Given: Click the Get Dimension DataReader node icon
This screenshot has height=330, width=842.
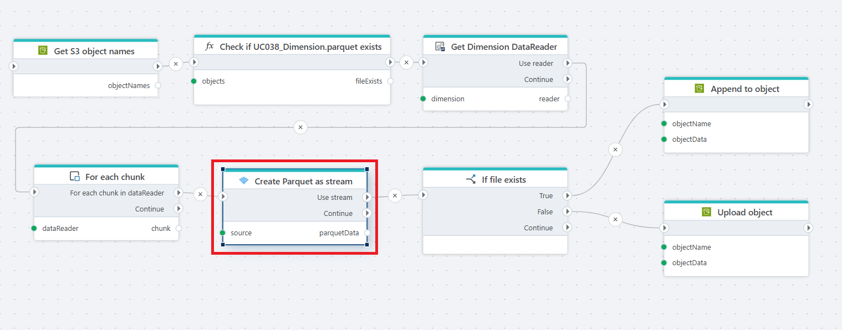Looking at the screenshot, I should coord(440,47).
